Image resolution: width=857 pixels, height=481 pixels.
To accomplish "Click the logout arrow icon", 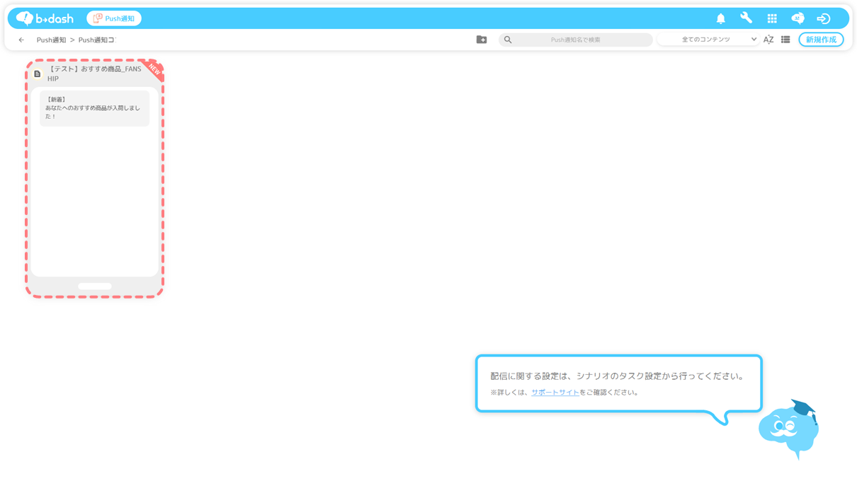I will point(823,18).
